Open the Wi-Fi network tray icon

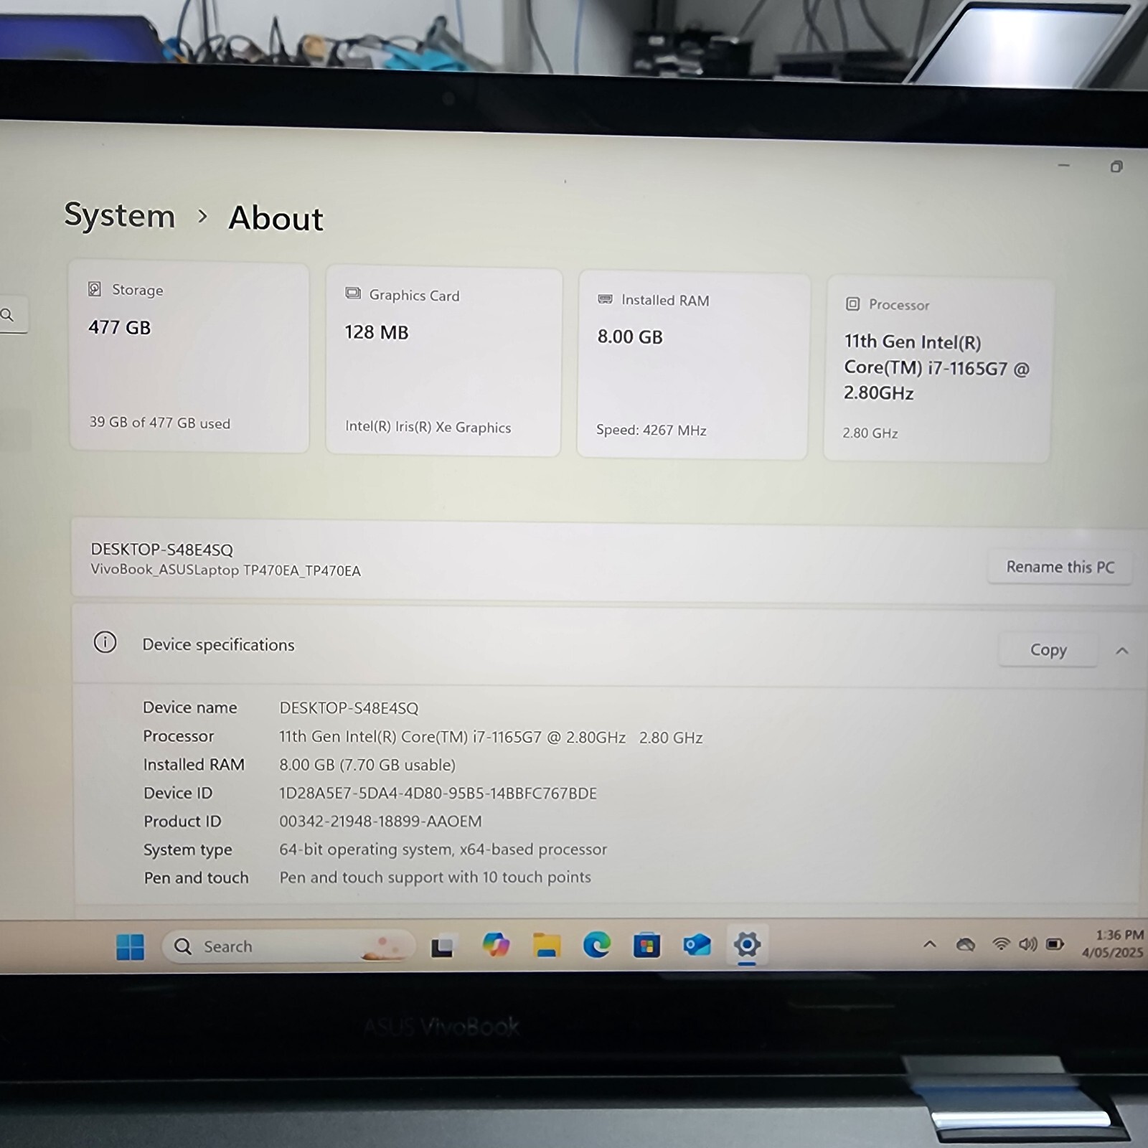(1001, 944)
